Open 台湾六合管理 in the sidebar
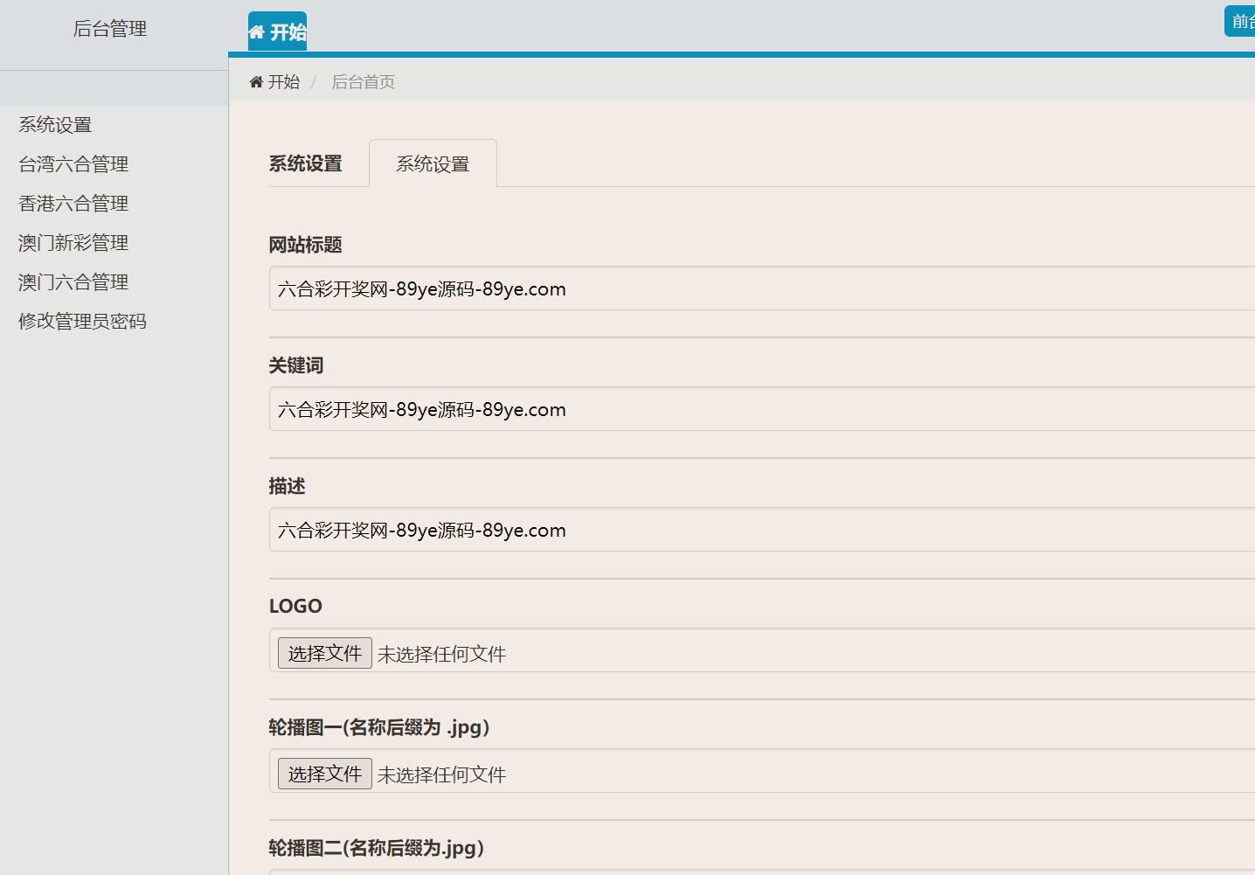Screen dimensions: 1255x875 (73, 164)
